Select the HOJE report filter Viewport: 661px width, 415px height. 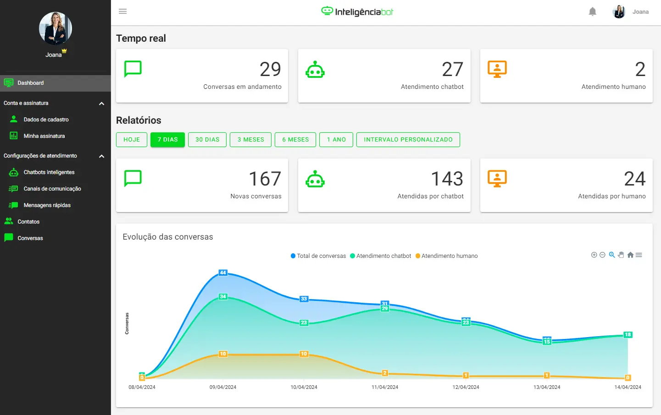click(x=132, y=140)
